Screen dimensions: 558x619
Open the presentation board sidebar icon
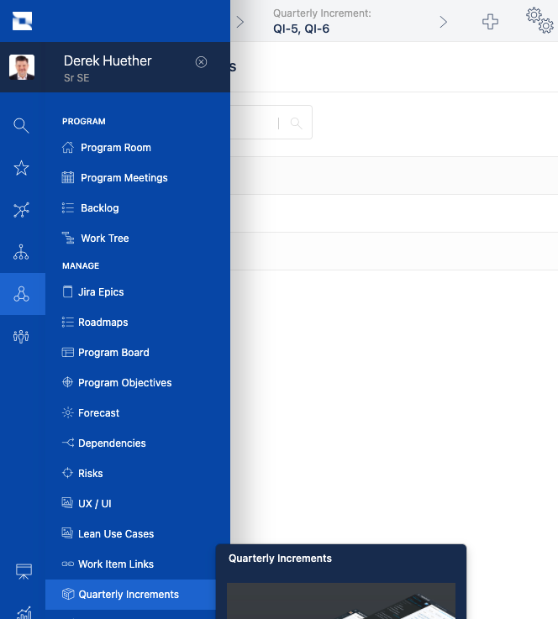click(x=24, y=571)
